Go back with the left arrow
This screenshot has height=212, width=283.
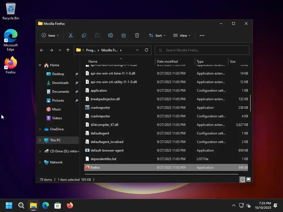point(42,50)
